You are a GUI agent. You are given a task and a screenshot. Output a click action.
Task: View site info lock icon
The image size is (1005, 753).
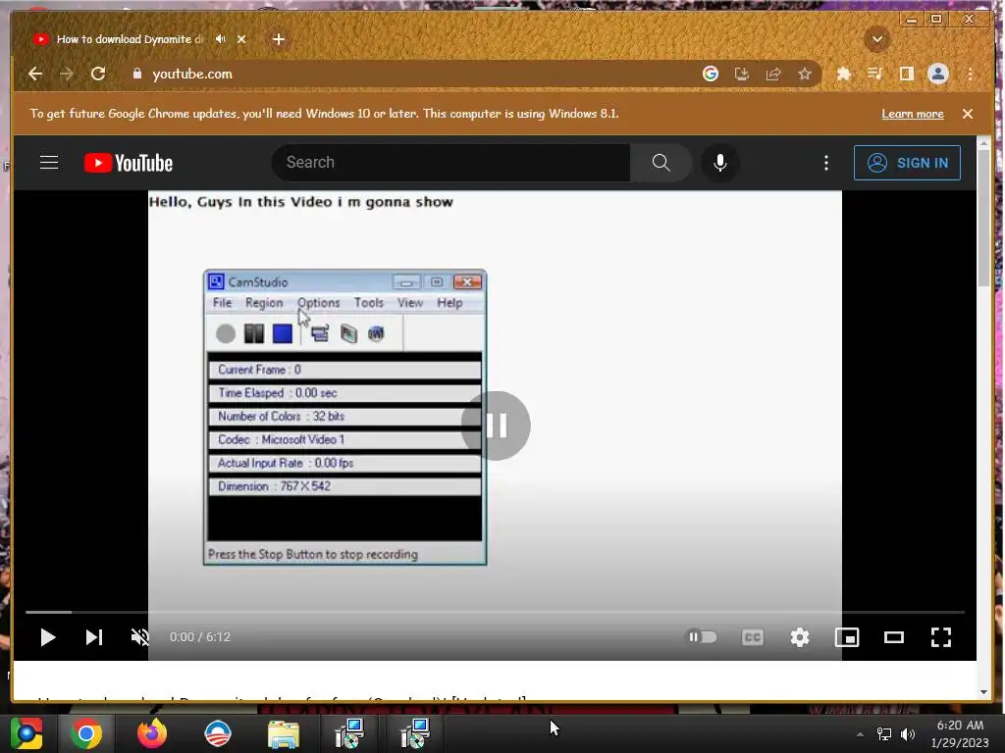click(136, 74)
